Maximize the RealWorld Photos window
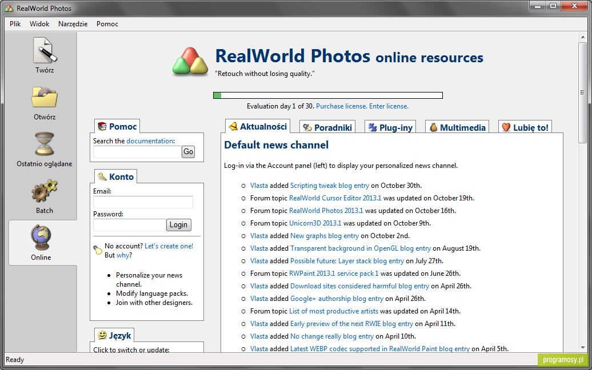Screen dimensions: 592x370 point(553,6)
